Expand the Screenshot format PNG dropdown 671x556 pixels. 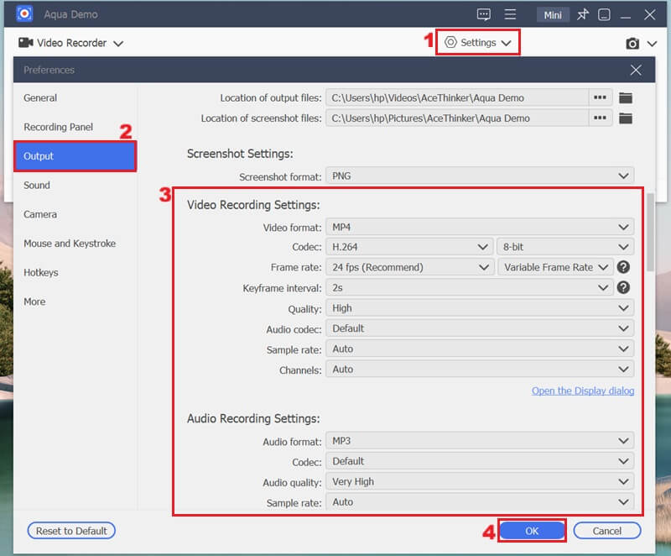point(480,176)
